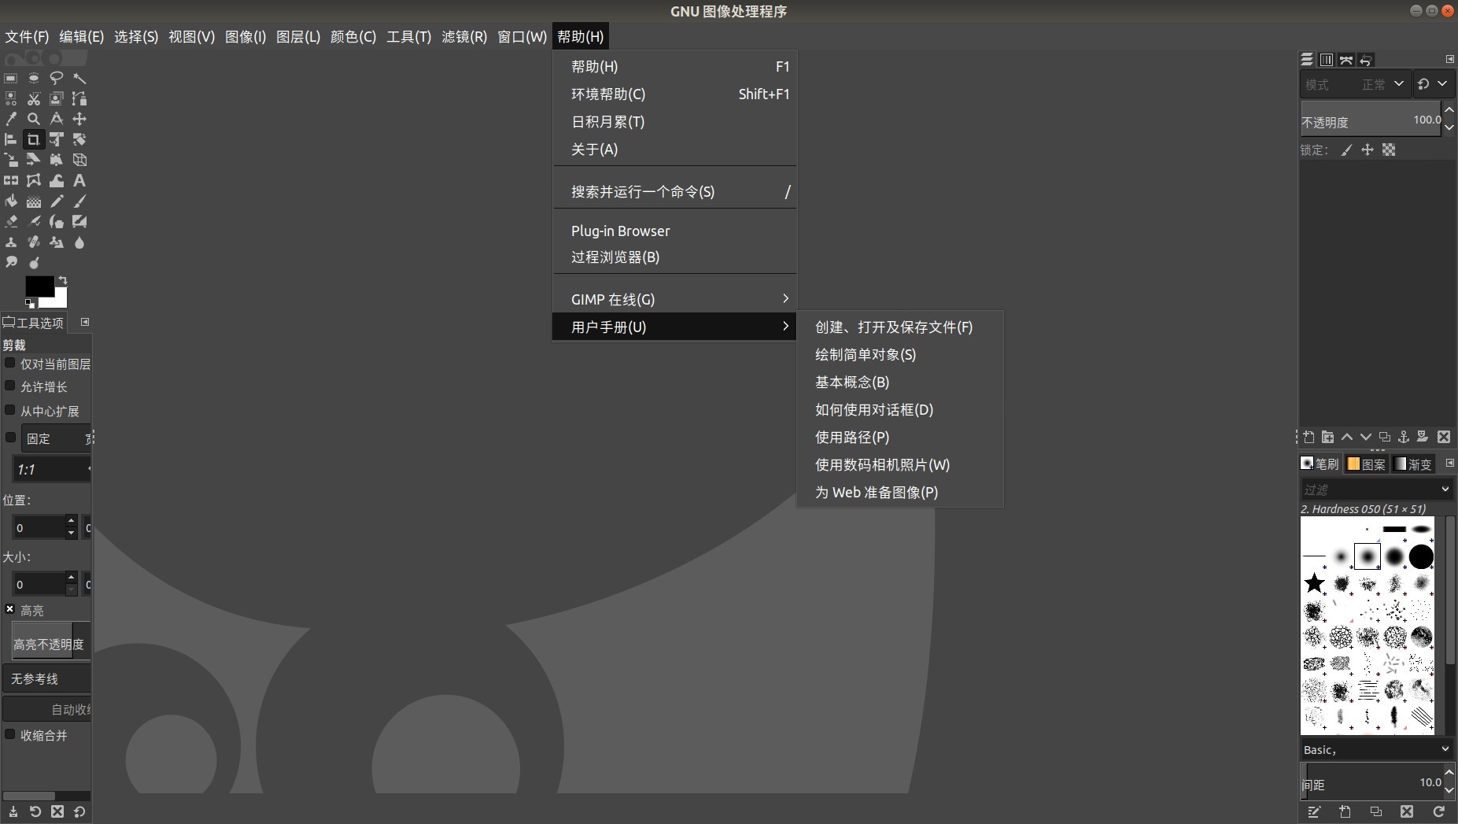The height and width of the screenshot is (824, 1458).
Task: Delete layer using the X button
Action: tap(1444, 437)
